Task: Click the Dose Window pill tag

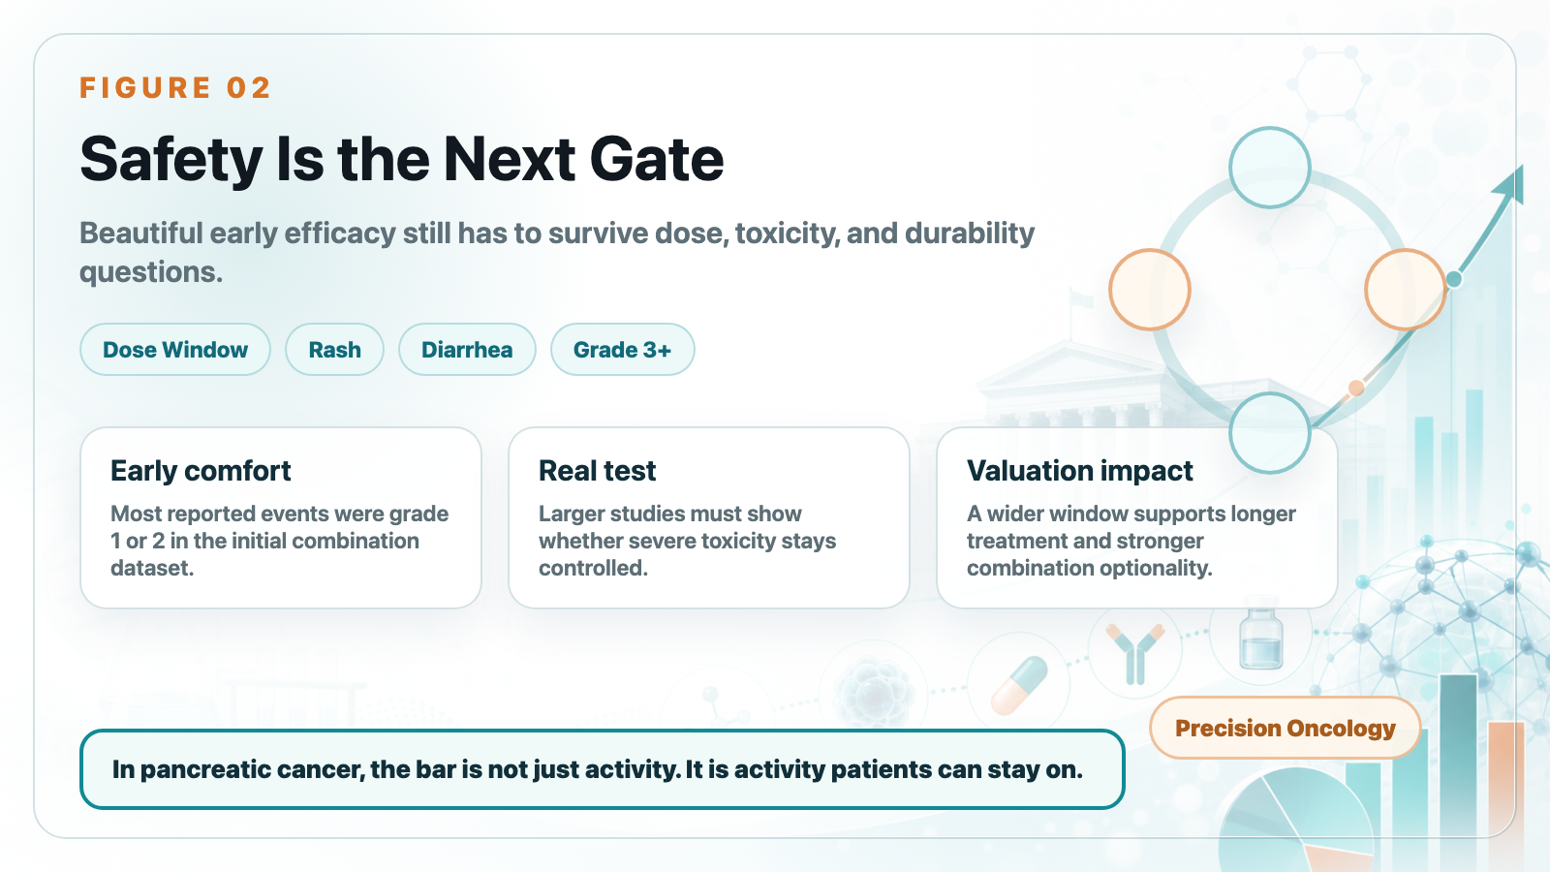Action: (175, 350)
